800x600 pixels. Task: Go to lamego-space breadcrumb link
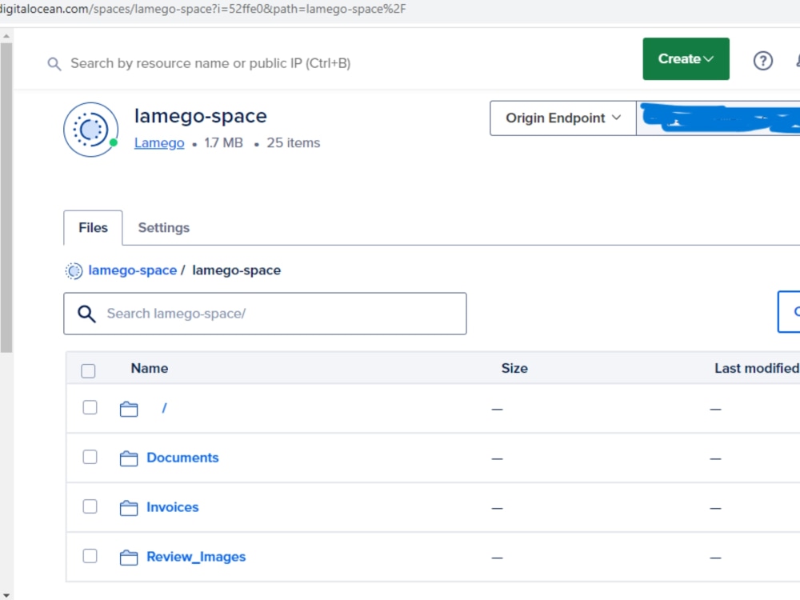[x=133, y=270]
